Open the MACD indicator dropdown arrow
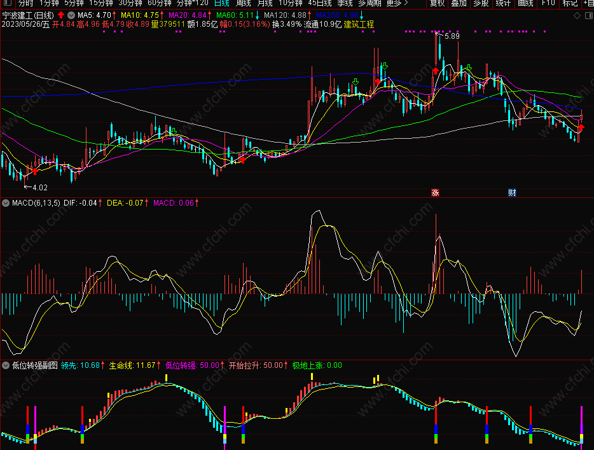Image resolution: width=594 pixels, height=450 pixels. pyautogui.click(x=5, y=203)
